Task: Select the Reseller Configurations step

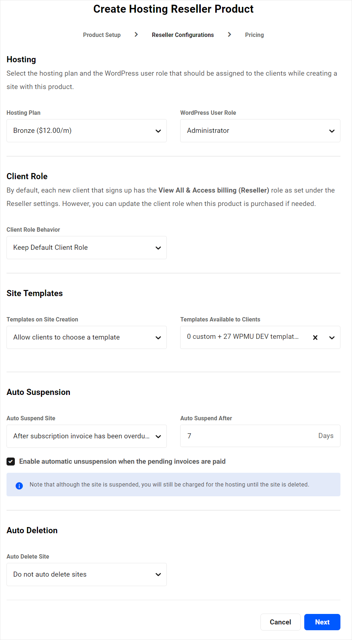Action: click(x=183, y=35)
